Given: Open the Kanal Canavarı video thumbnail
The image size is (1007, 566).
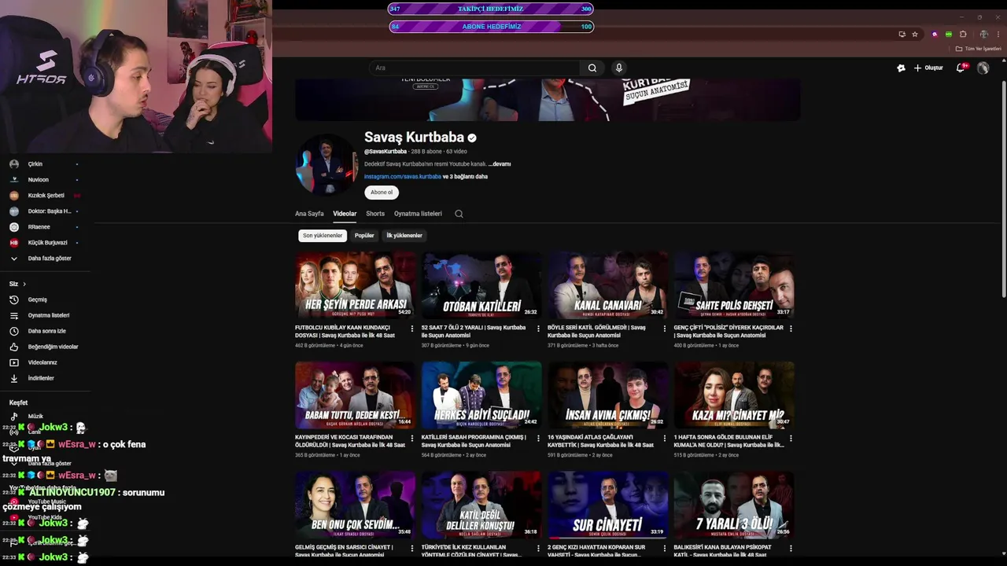Looking at the screenshot, I should pos(607,285).
